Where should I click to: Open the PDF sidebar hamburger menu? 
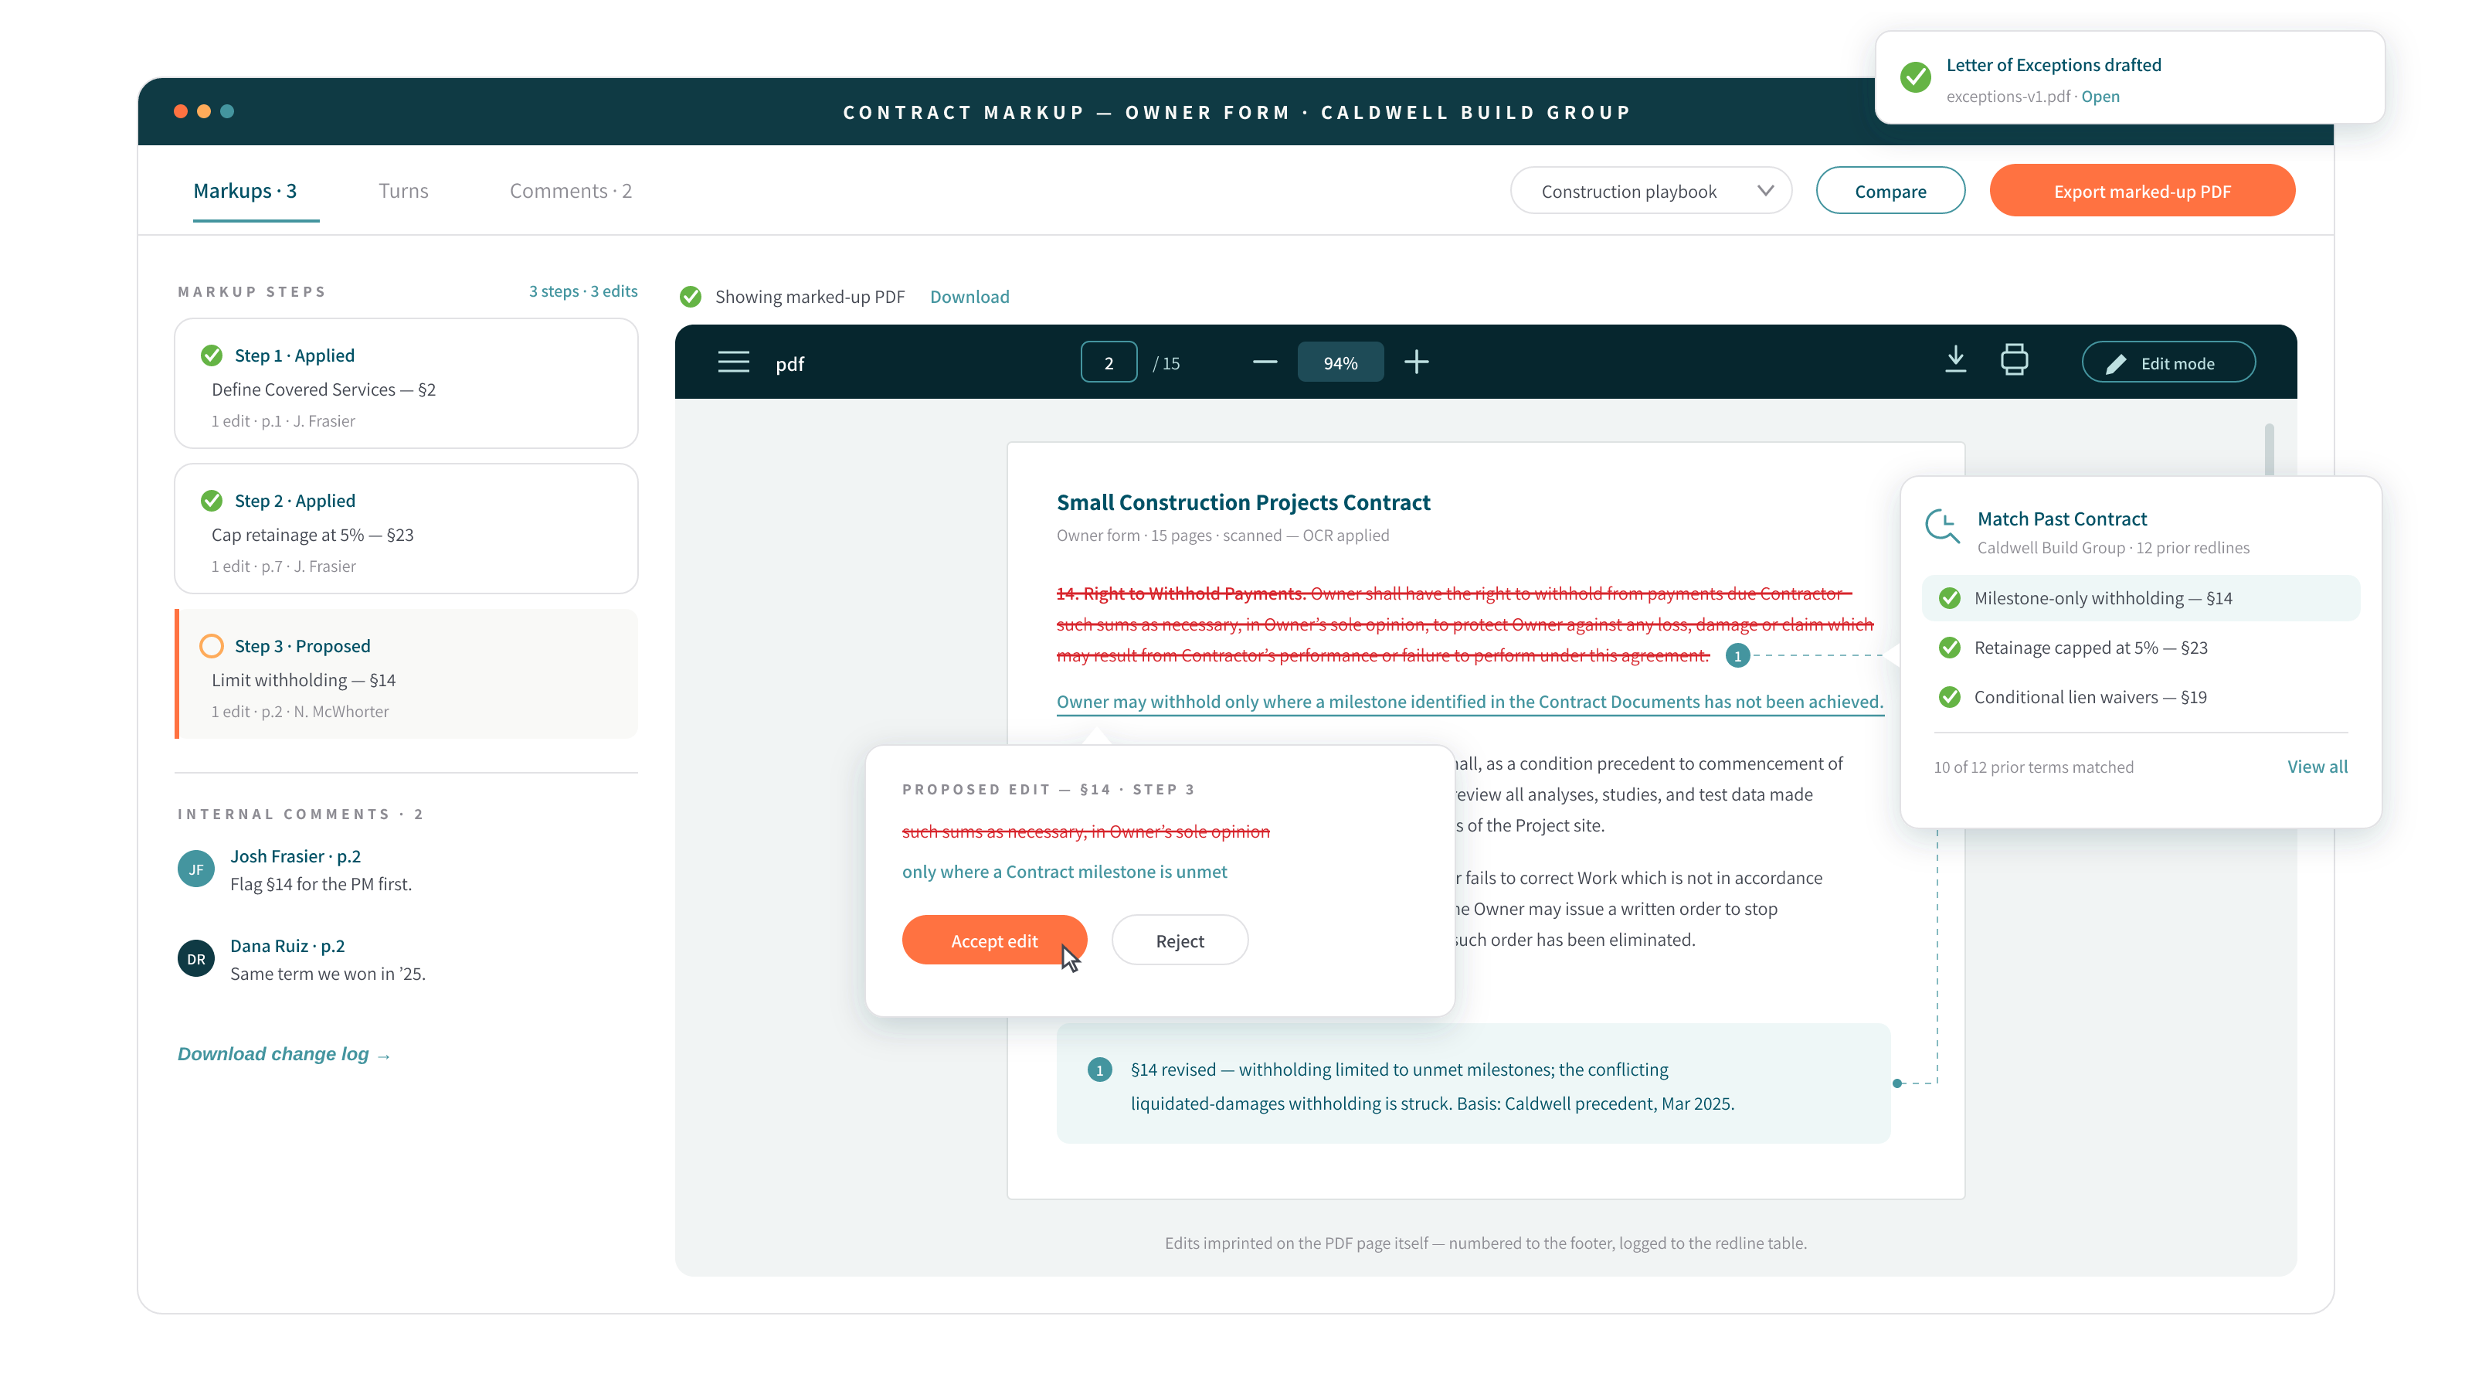(x=733, y=362)
